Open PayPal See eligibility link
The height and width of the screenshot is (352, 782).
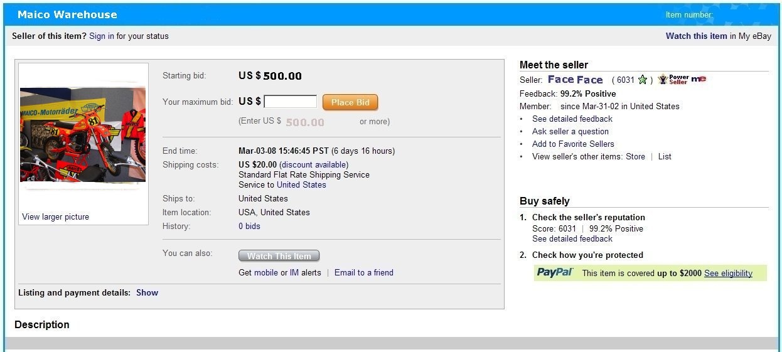coord(728,273)
